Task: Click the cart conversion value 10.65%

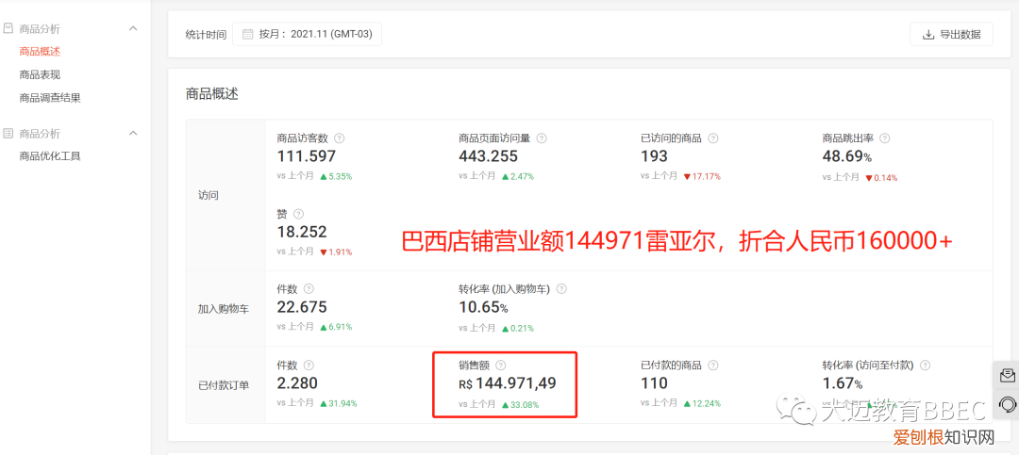Action: pyautogui.click(x=483, y=307)
